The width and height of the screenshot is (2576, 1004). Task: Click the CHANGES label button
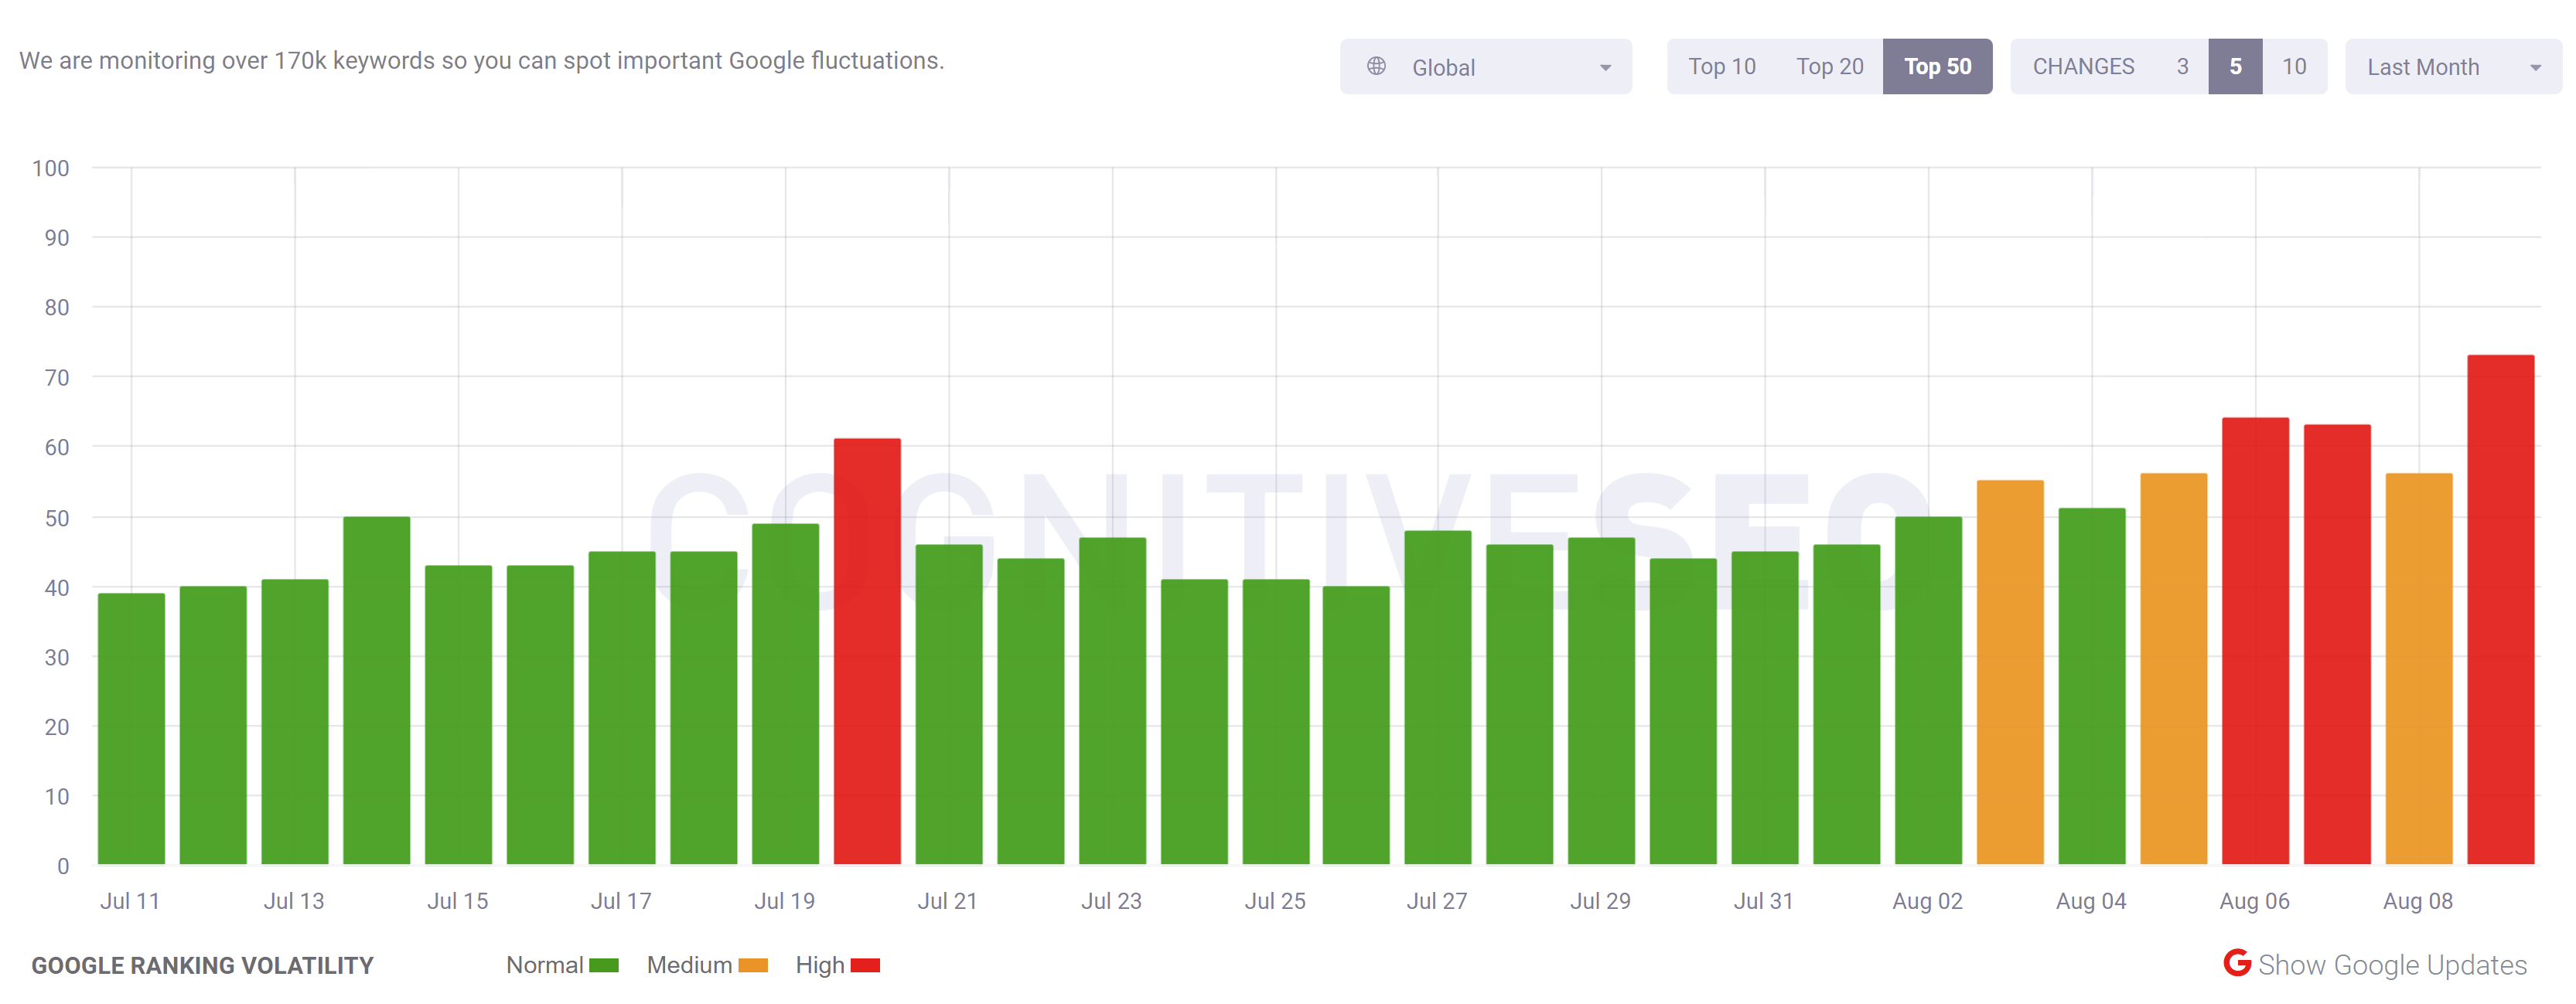tap(2083, 66)
